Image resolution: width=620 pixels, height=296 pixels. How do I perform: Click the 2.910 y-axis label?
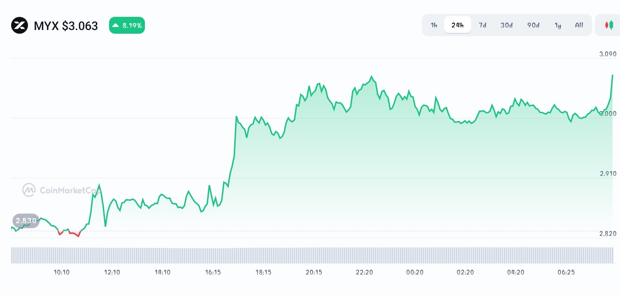click(608, 173)
